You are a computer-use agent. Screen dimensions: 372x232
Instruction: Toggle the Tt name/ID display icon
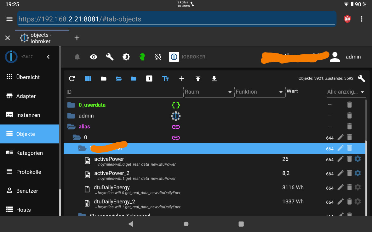(x=165, y=79)
